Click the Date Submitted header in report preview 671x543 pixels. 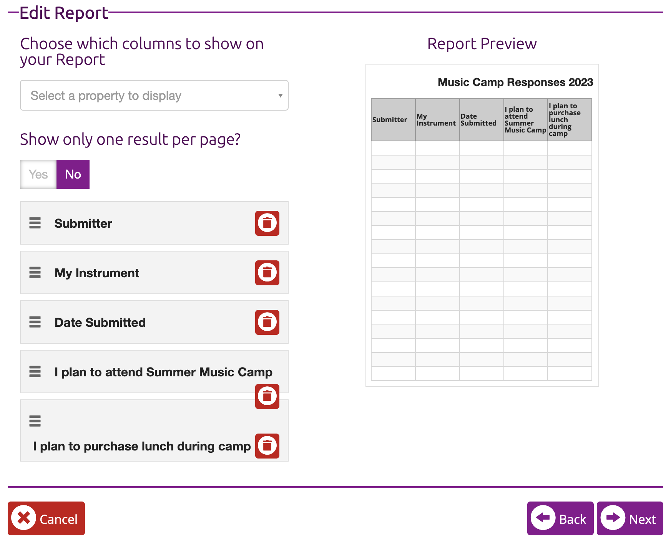coord(482,120)
